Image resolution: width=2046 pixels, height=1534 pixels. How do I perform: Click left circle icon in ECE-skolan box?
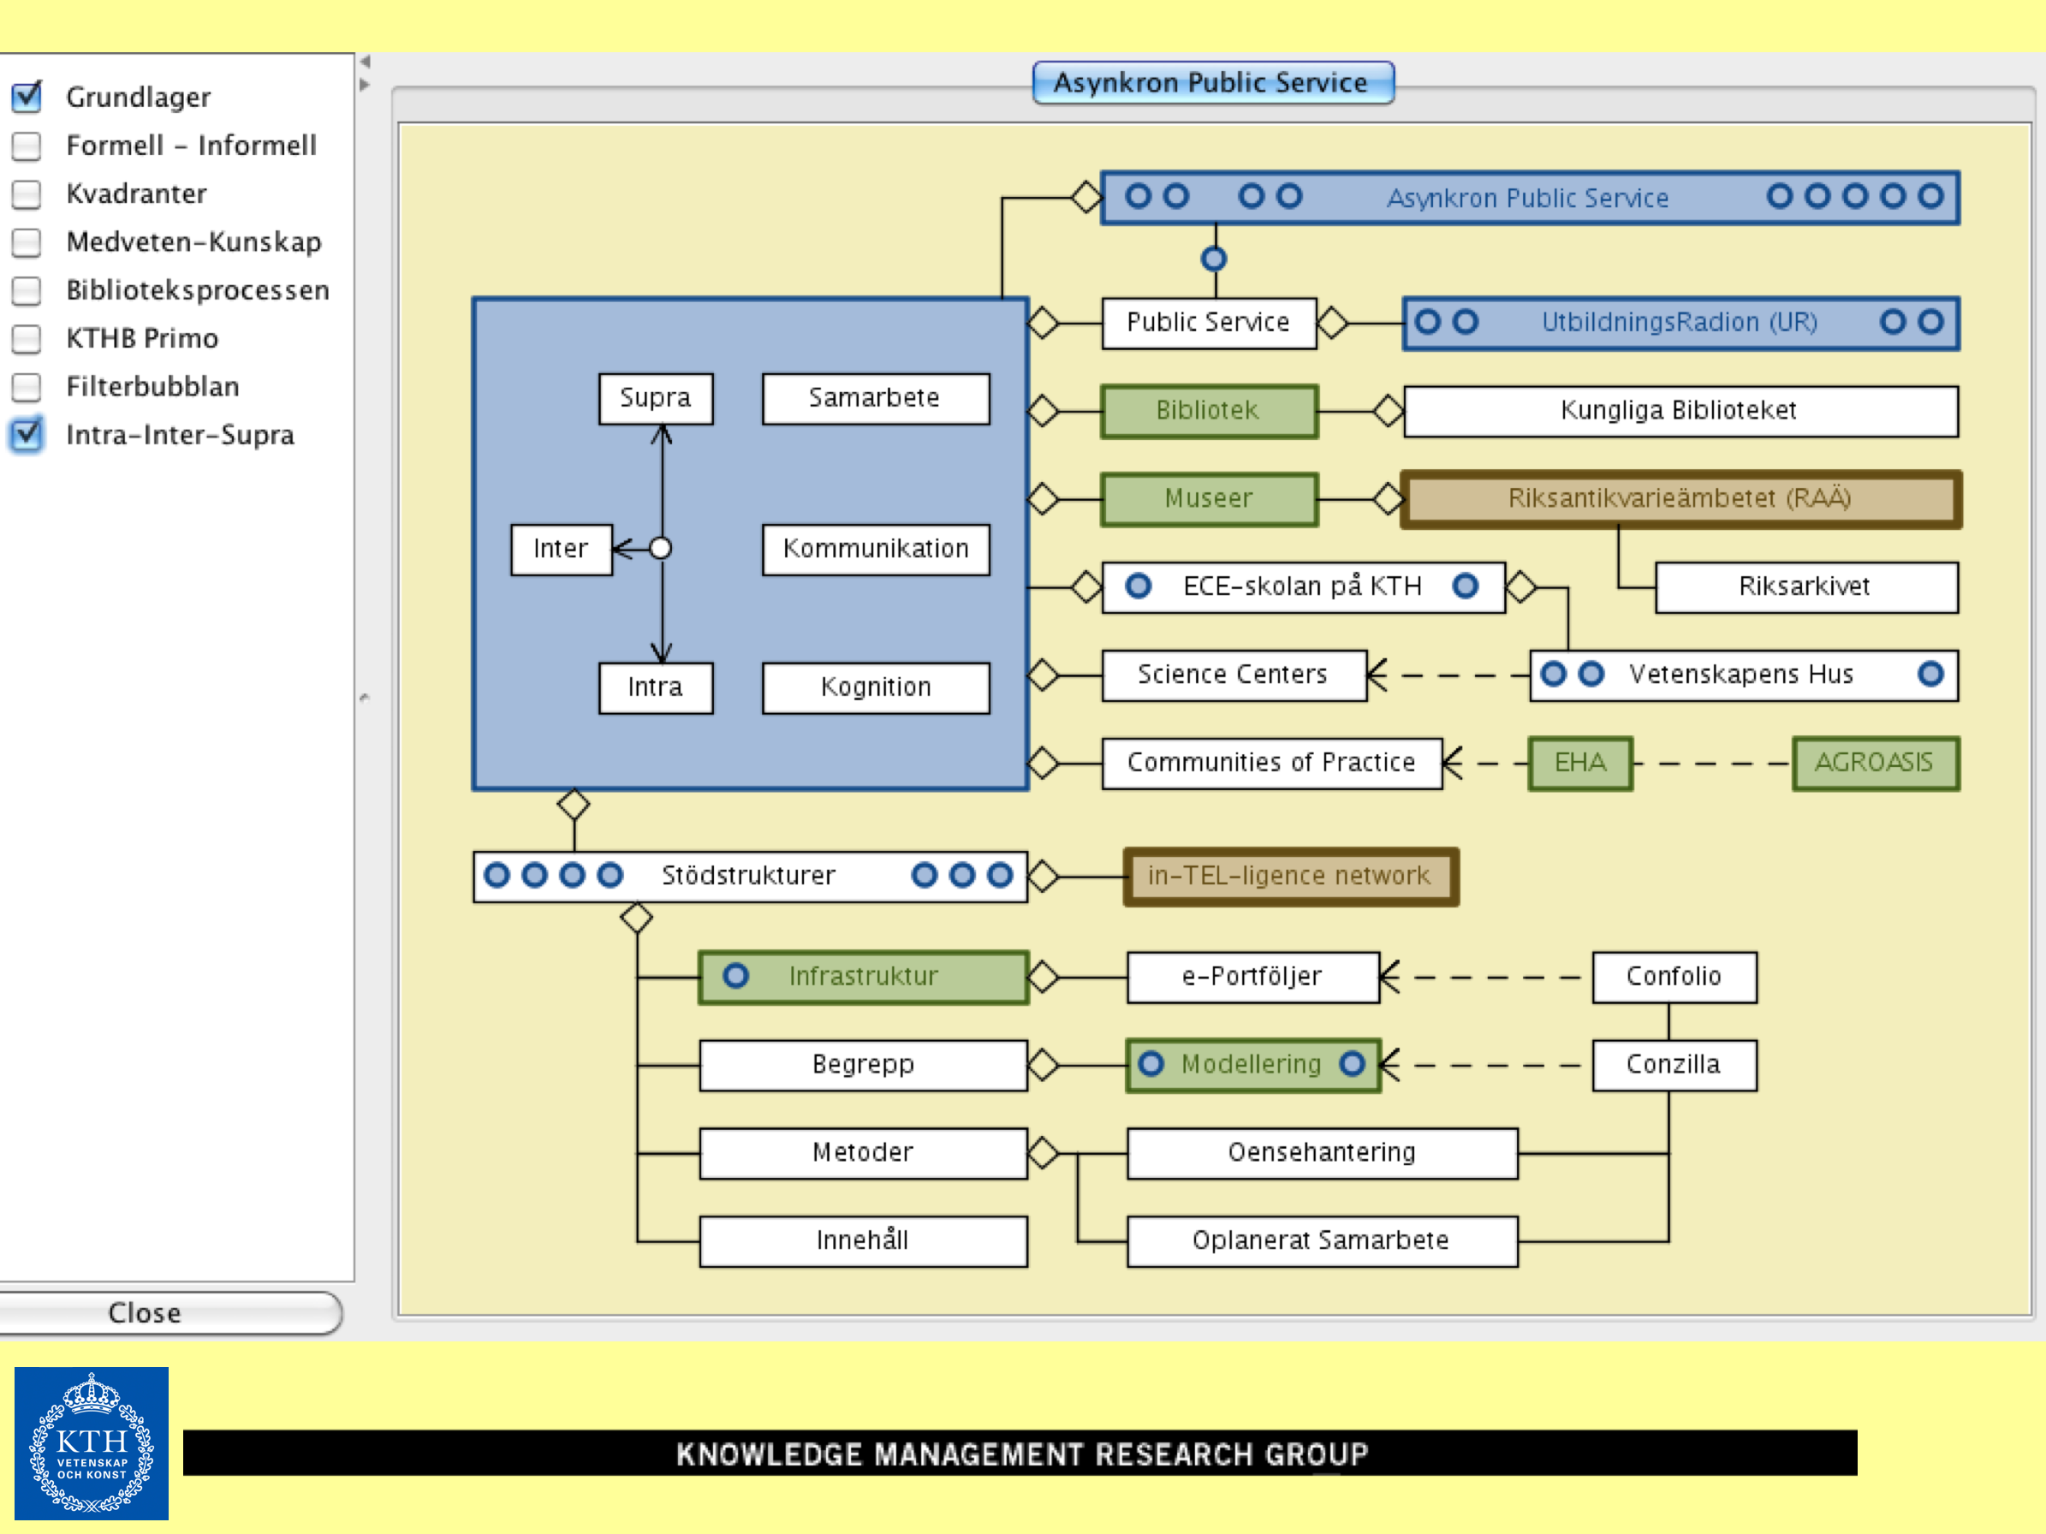(1139, 586)
